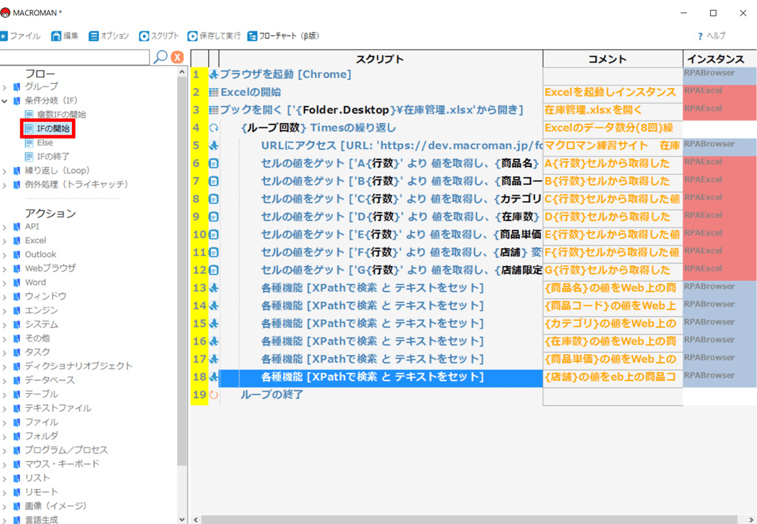Click row 5 RPABrowser instance cell
Viewport: 757px width, 524px height.
(x=720, y=146)
